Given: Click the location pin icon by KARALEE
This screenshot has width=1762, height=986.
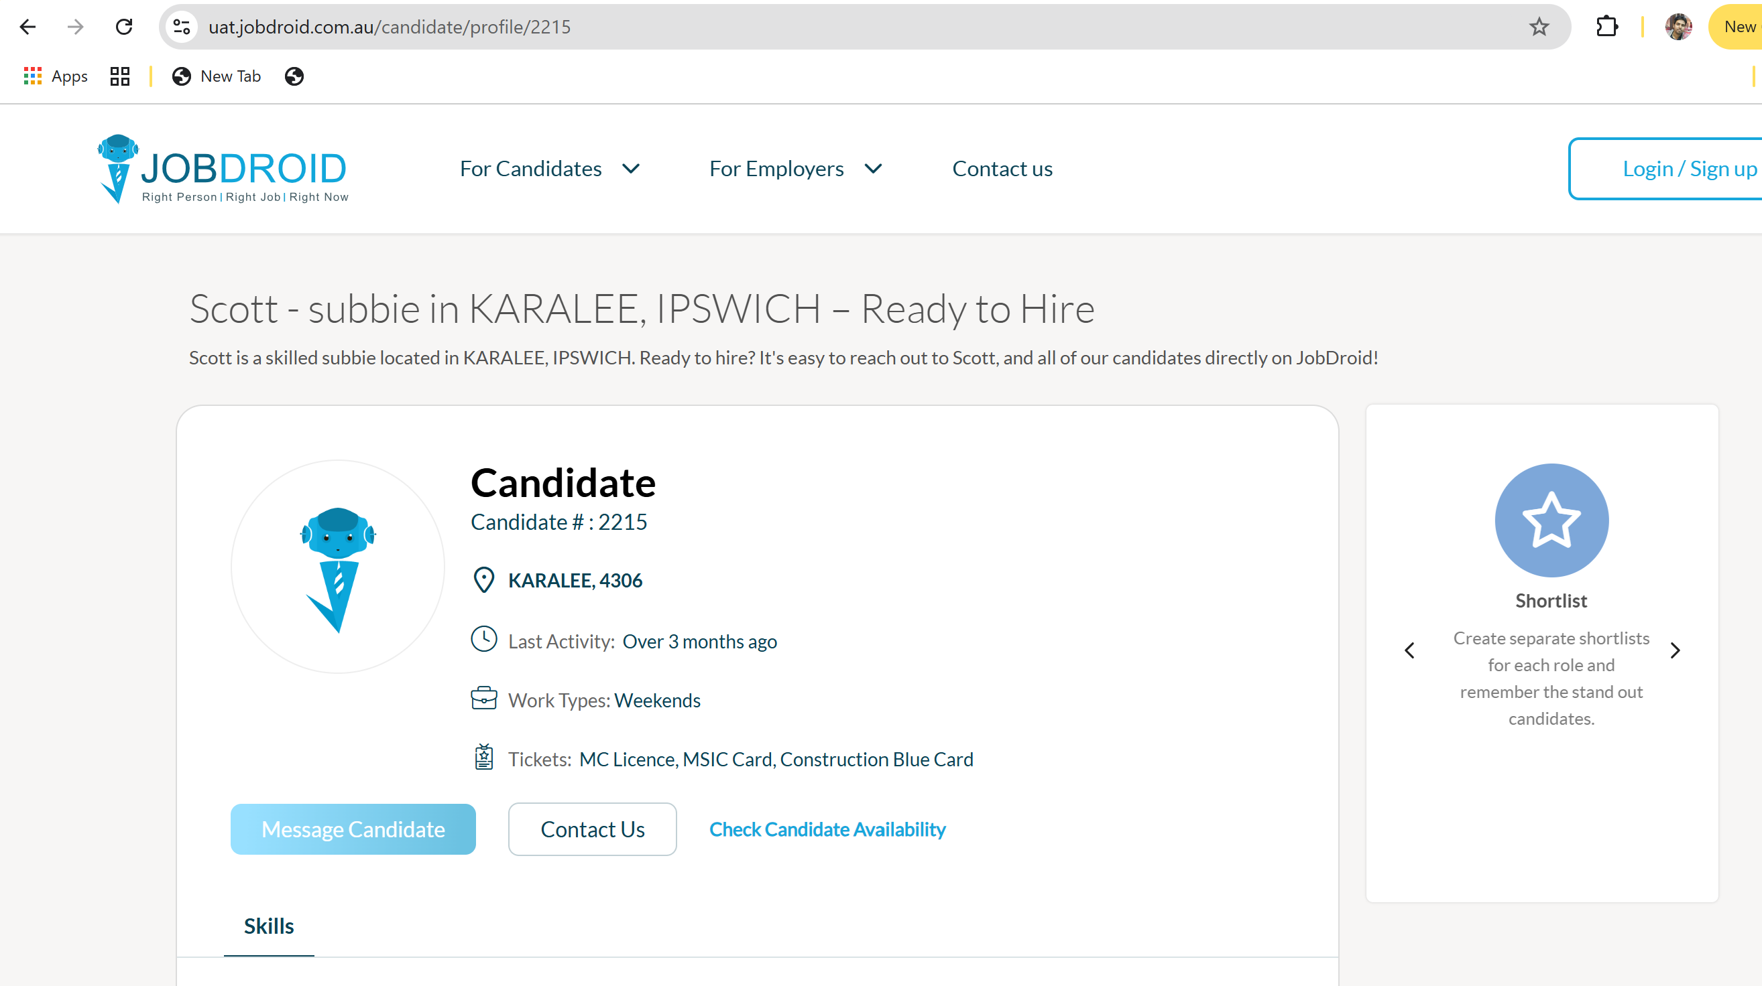Looking at the screenshot, I should pyautogui.click(x=483, y=580).
